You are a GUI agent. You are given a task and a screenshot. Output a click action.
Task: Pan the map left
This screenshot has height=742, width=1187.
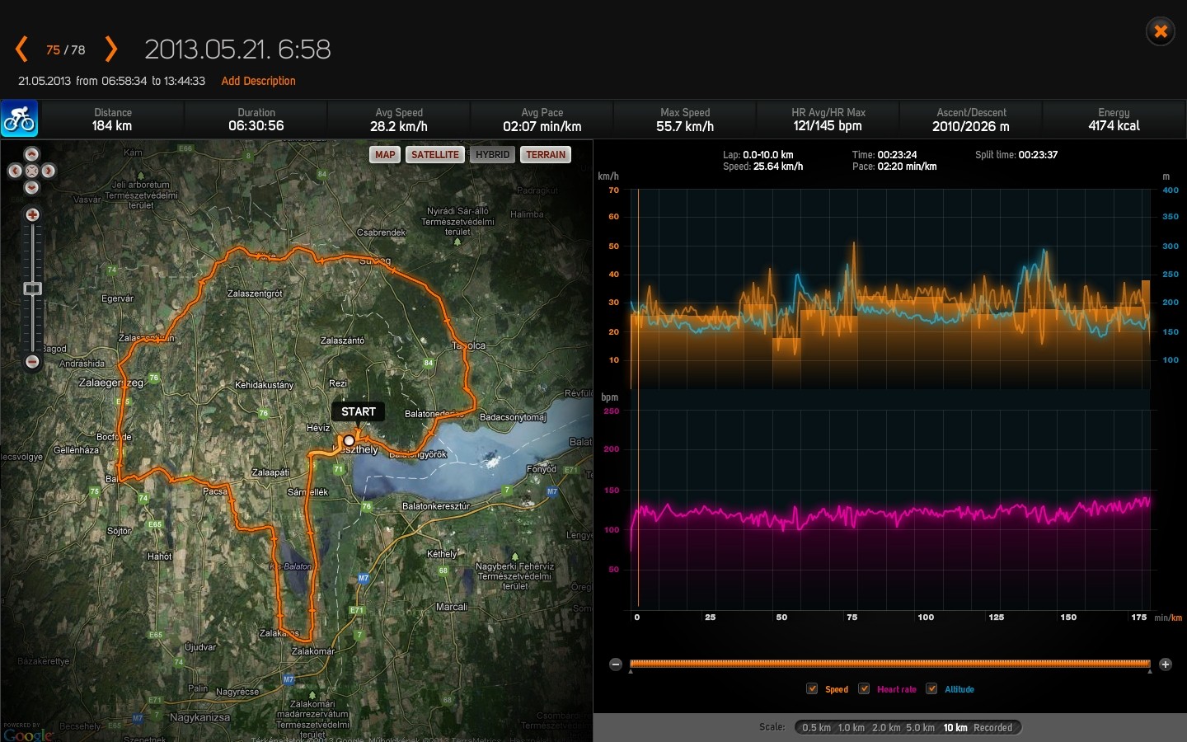[x=15, y=171]
